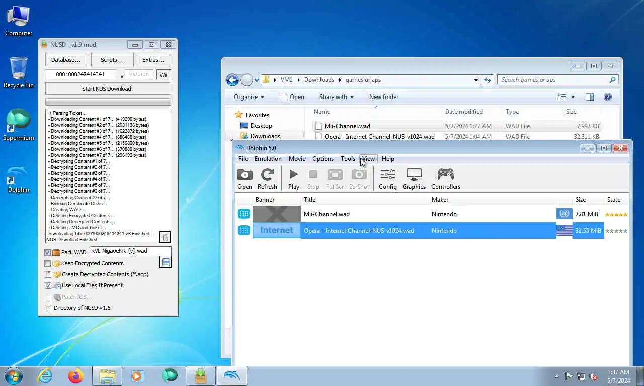Open the Dolphin Help menu
The height and width of the screenshot is (386, 644).
pos(388,159)
